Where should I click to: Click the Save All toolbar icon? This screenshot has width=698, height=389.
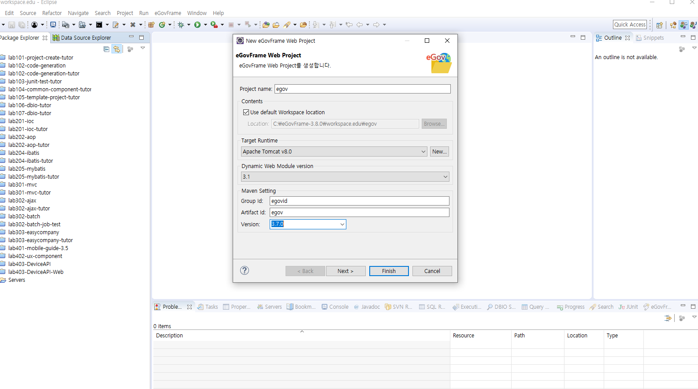click(22, 25)
